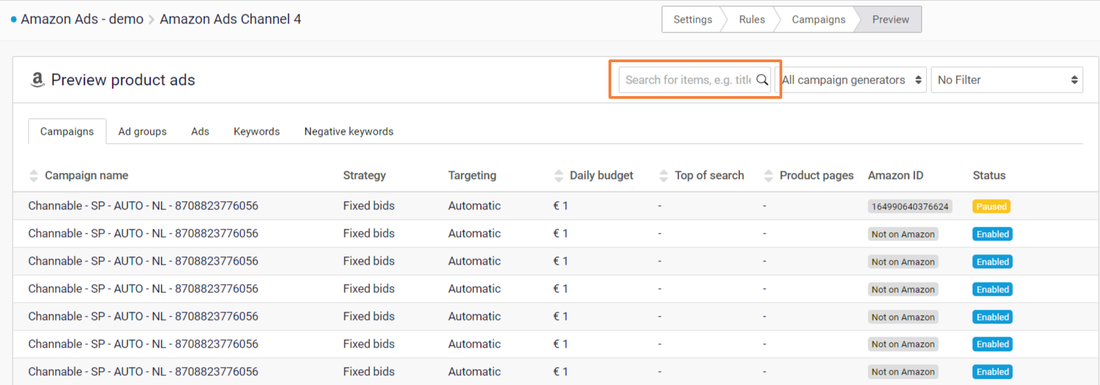The height and width of the screenshot is (385, 1100).
Task: Click the Daily budget column header text
Action: coord(602,176)
